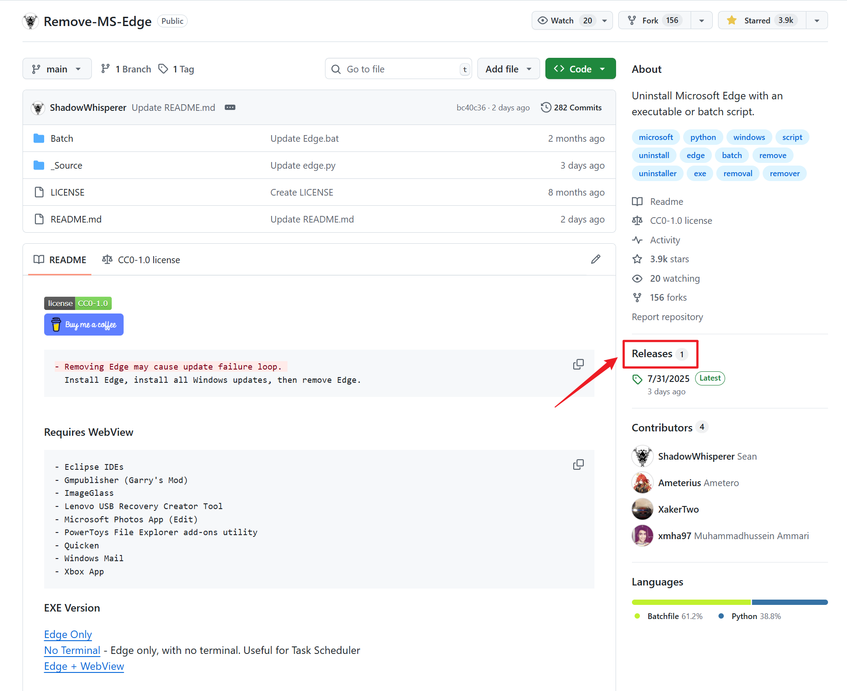Click the Python segment of language bar
Viewport: 847px width, 691px height.
790,602
